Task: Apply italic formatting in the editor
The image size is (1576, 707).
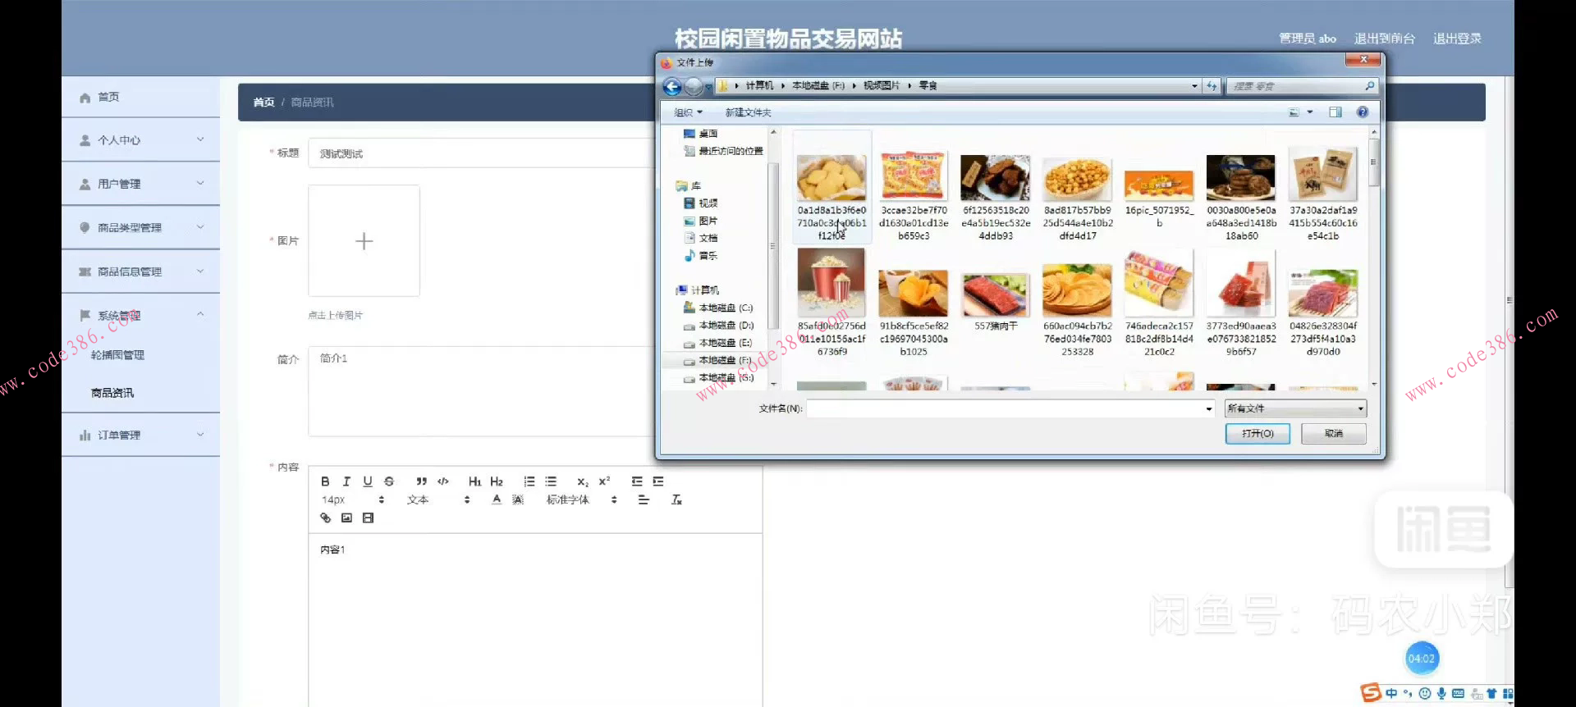Action: pos(346,481)
